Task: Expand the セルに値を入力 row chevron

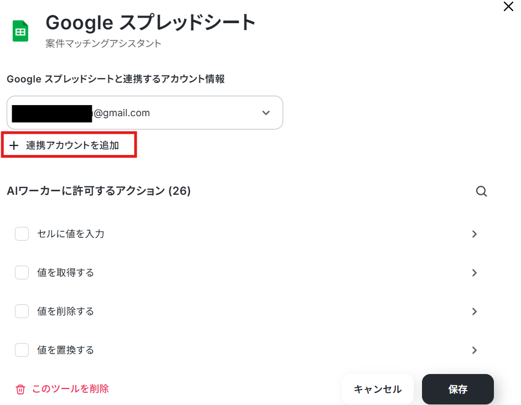Action: (474, 234)
